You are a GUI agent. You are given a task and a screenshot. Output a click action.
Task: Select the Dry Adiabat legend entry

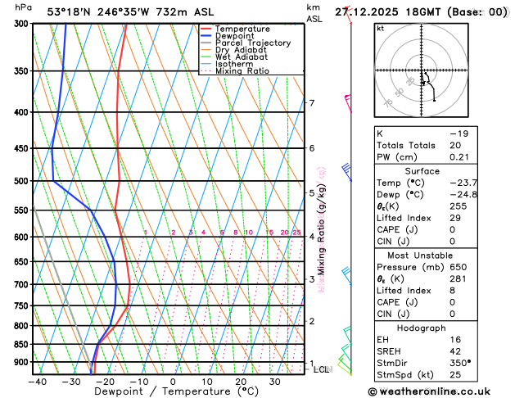tap(233, 50)
